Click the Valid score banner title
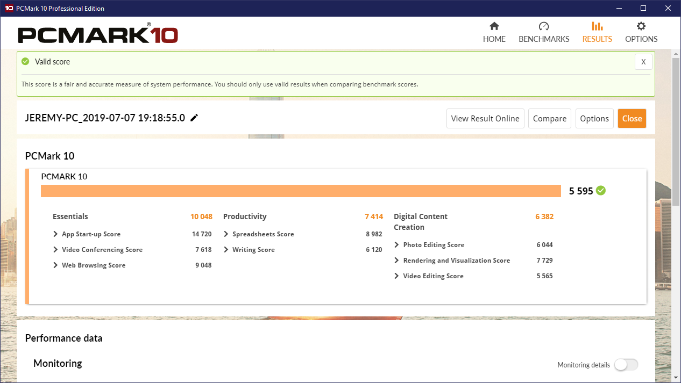Image resolution: width=681 pixels, height=383 pixels. click(x=52, y=62)
